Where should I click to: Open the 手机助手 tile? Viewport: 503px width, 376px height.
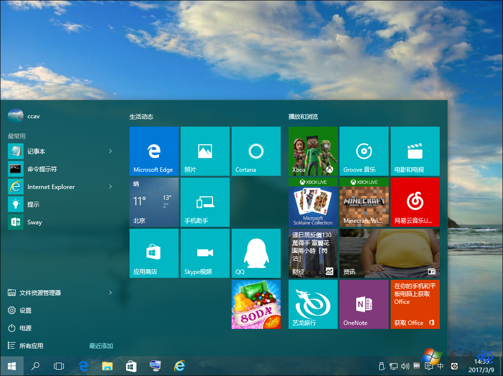click(205, 202)
